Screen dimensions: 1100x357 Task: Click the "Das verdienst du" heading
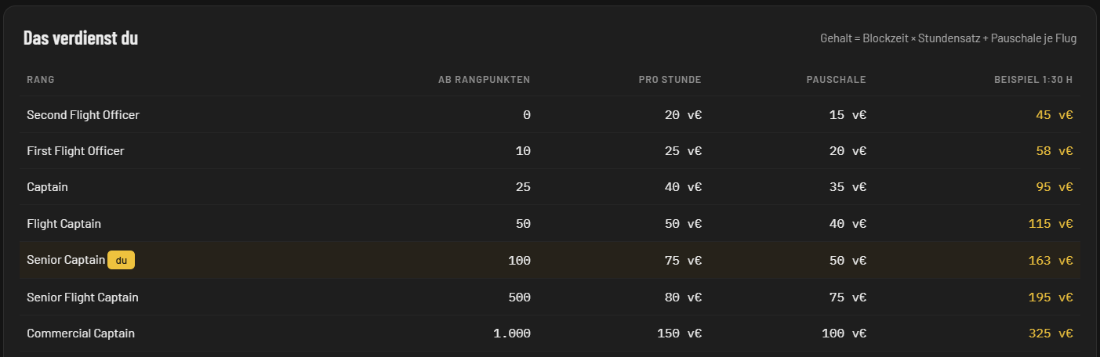81,38
